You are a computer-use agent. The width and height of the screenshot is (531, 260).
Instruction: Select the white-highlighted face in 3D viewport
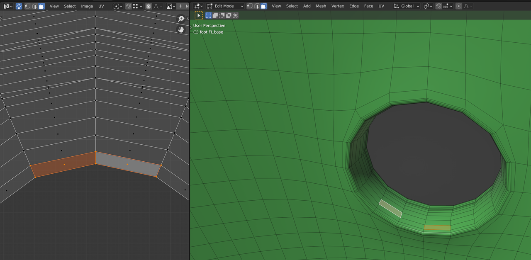click(x=390, y=209)
